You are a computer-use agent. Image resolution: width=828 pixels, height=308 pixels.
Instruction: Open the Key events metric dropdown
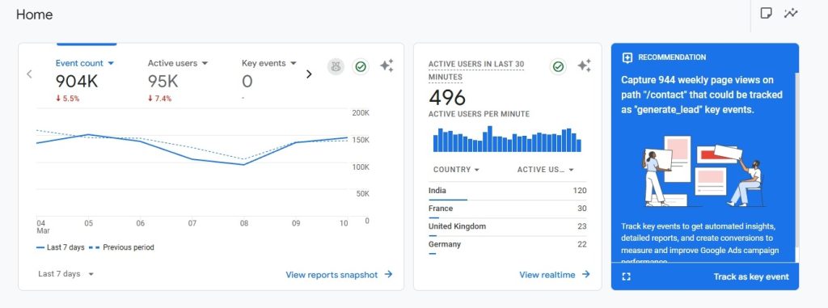coord(269,63)
